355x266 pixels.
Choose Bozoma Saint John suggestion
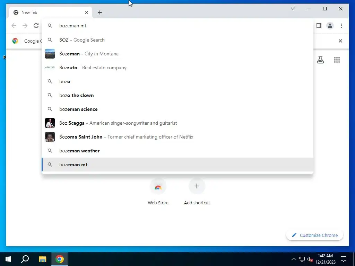pos(177,137)
